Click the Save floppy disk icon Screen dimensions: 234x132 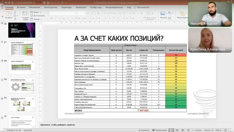[48, 3]
